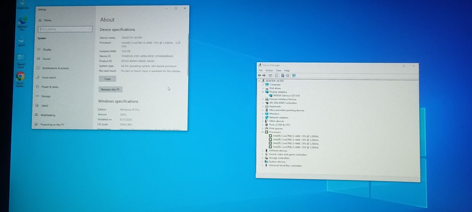The image size is (472, 212).
Task: Select Focus assist in Settings sidebar
Action: [46, 77]
